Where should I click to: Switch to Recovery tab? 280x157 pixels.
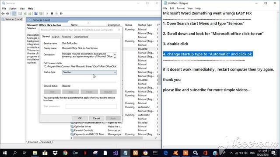point(66,37)
